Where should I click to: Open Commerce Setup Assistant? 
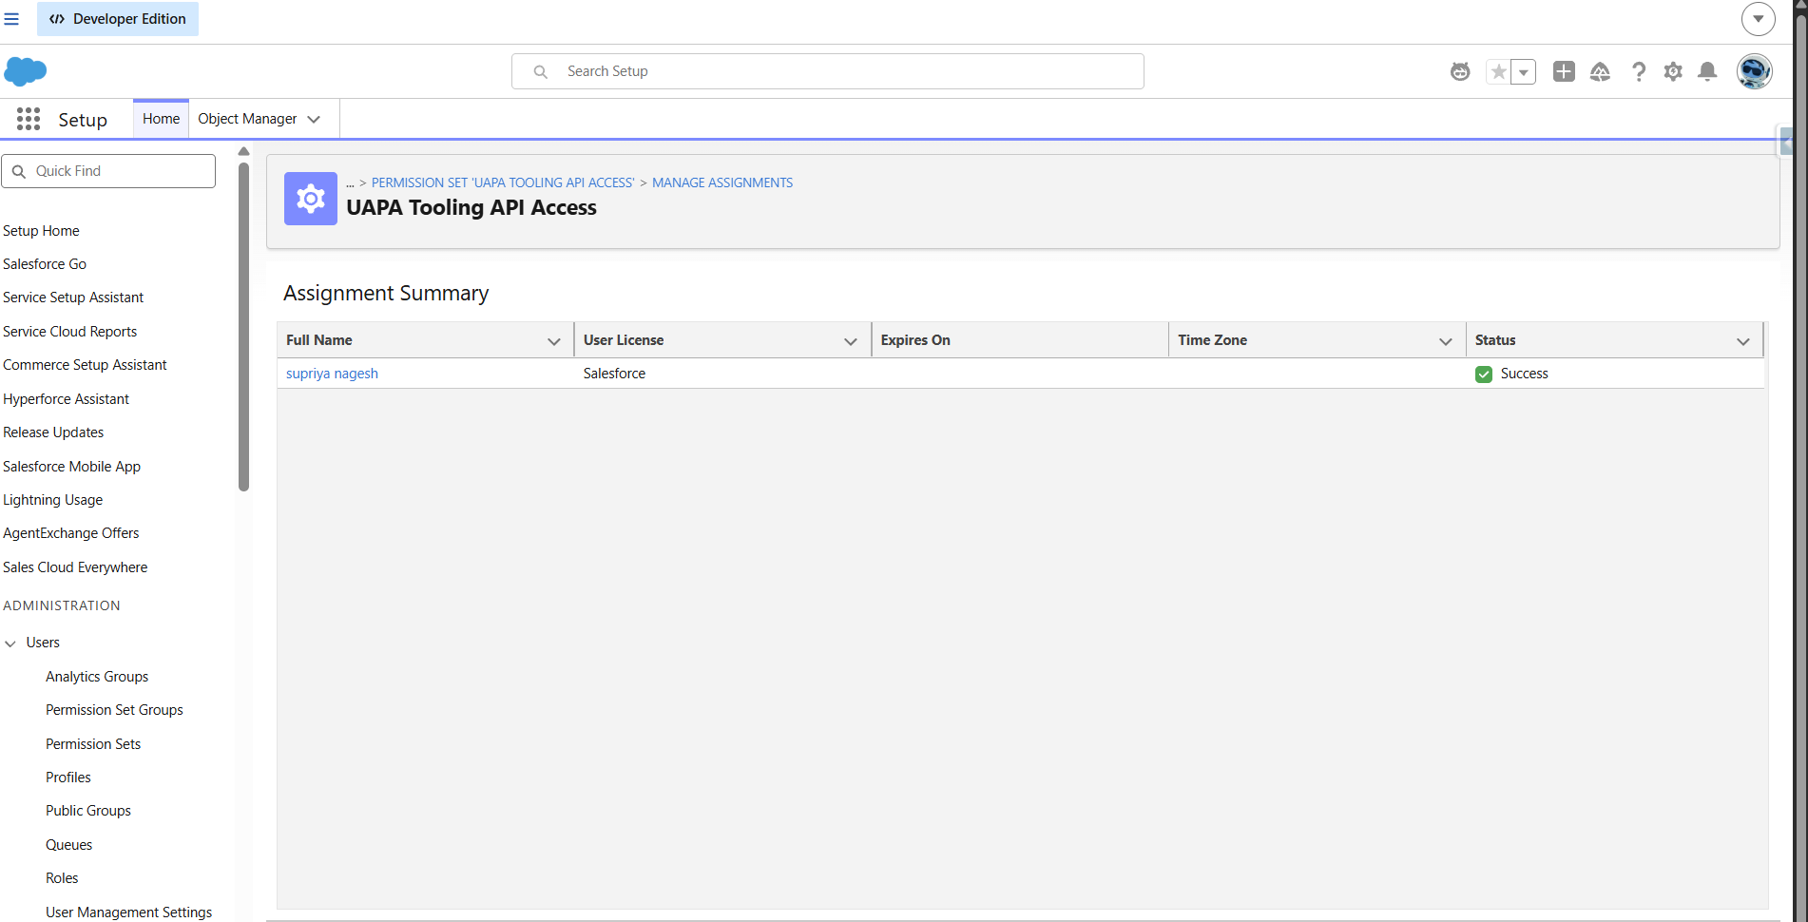(85, 365)
